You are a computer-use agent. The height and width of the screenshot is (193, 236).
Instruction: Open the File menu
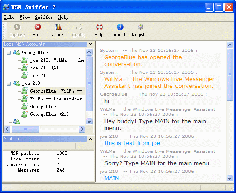tap(9, 18)
